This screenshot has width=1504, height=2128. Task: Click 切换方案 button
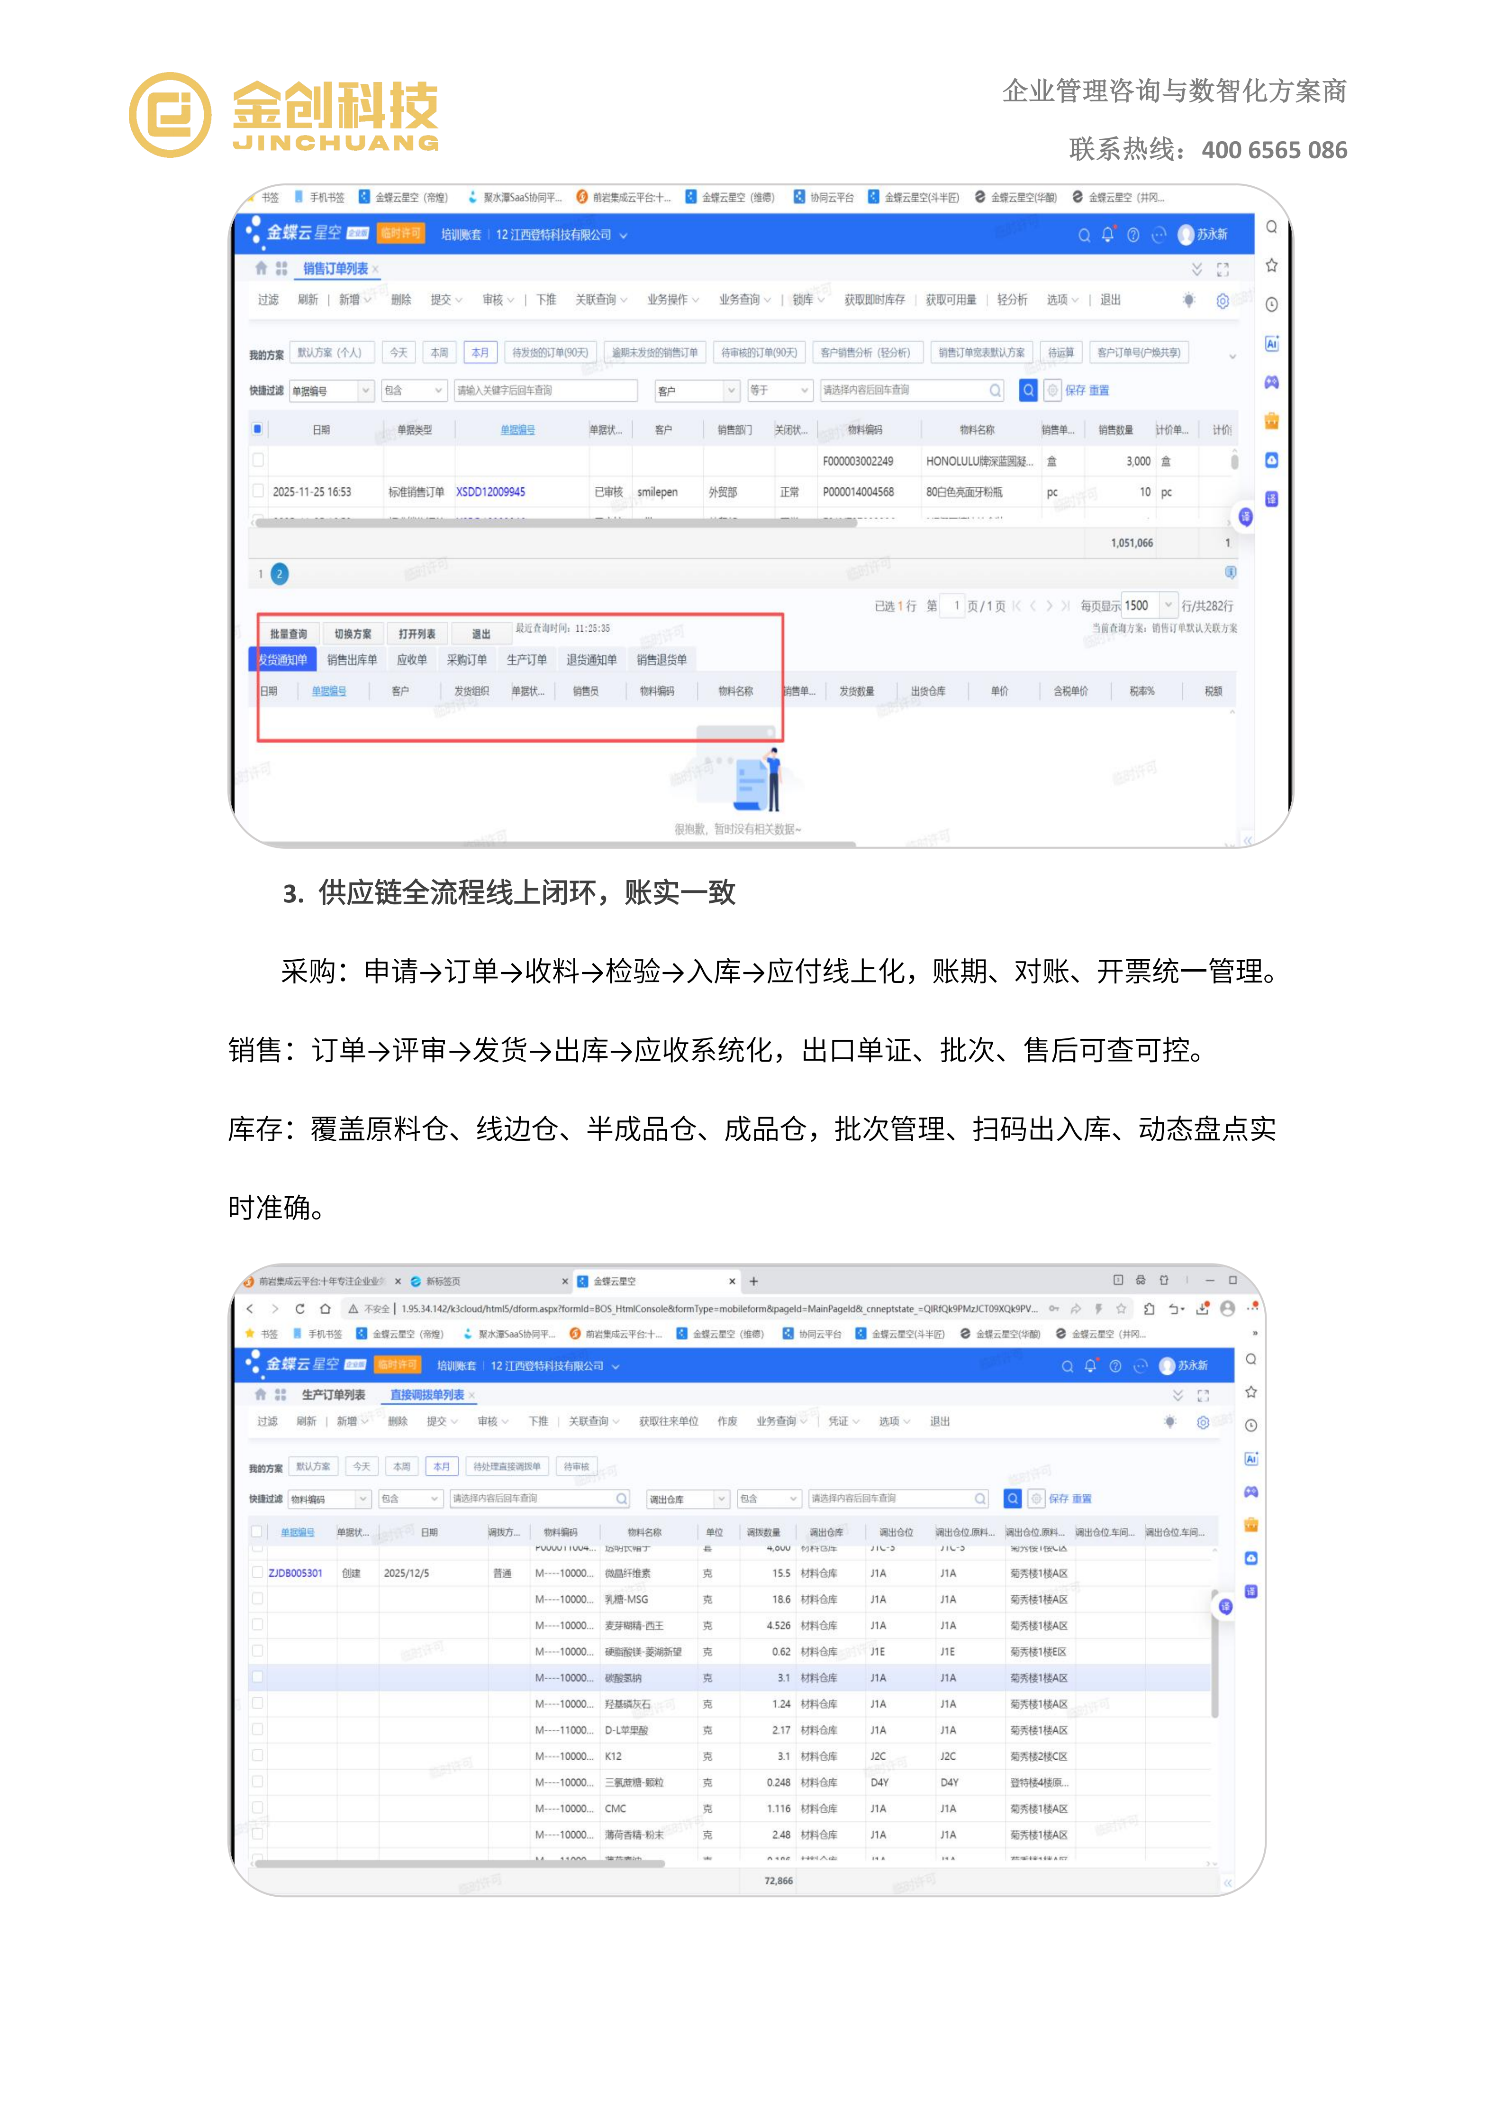352,633
